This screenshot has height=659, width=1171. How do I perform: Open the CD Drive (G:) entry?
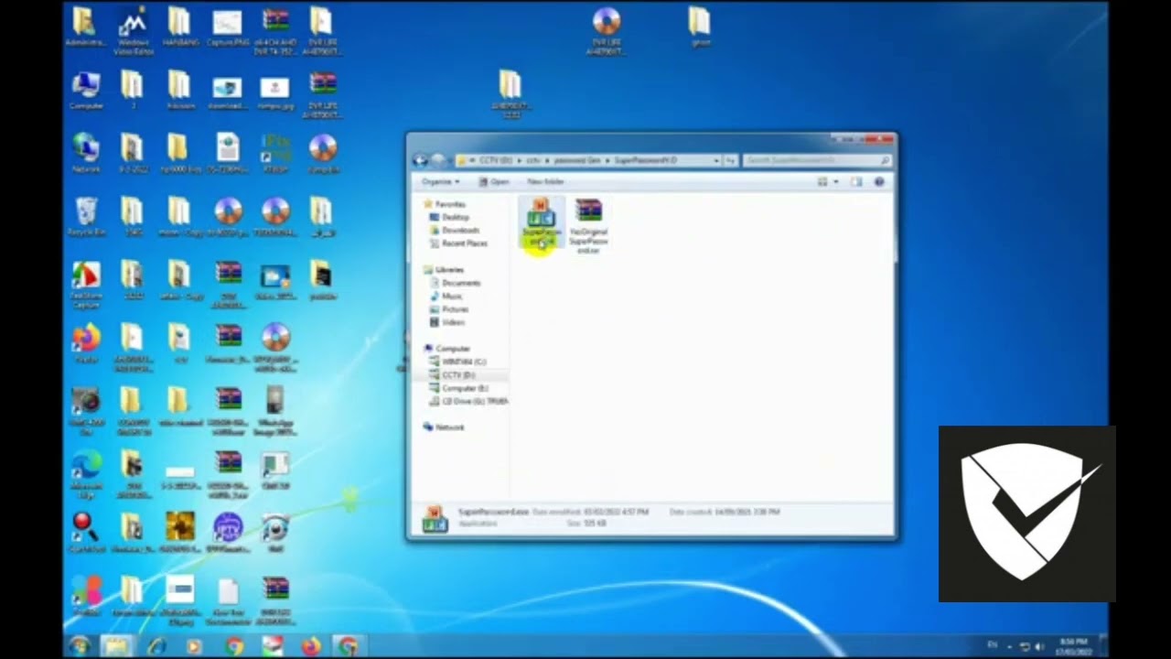[468, 401]
